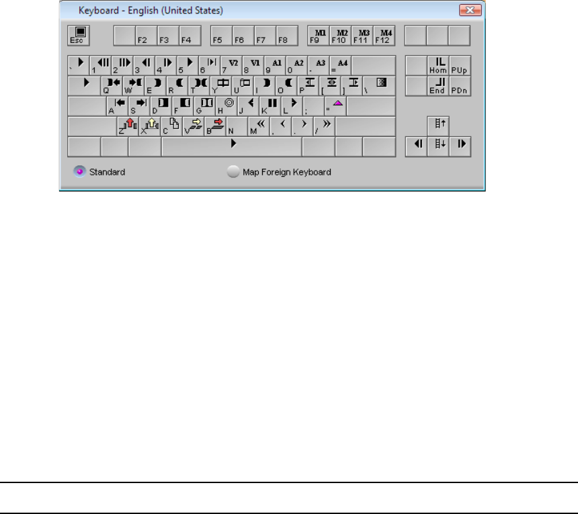578x514 pixels.
Task: Select the A3 track on minus key
Action: point(318,65)
